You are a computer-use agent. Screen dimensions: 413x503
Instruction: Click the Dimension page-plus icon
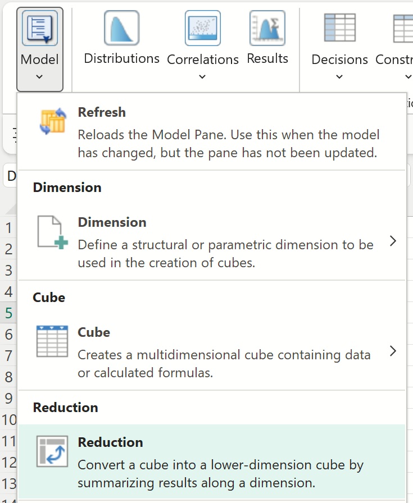[53, 232]
